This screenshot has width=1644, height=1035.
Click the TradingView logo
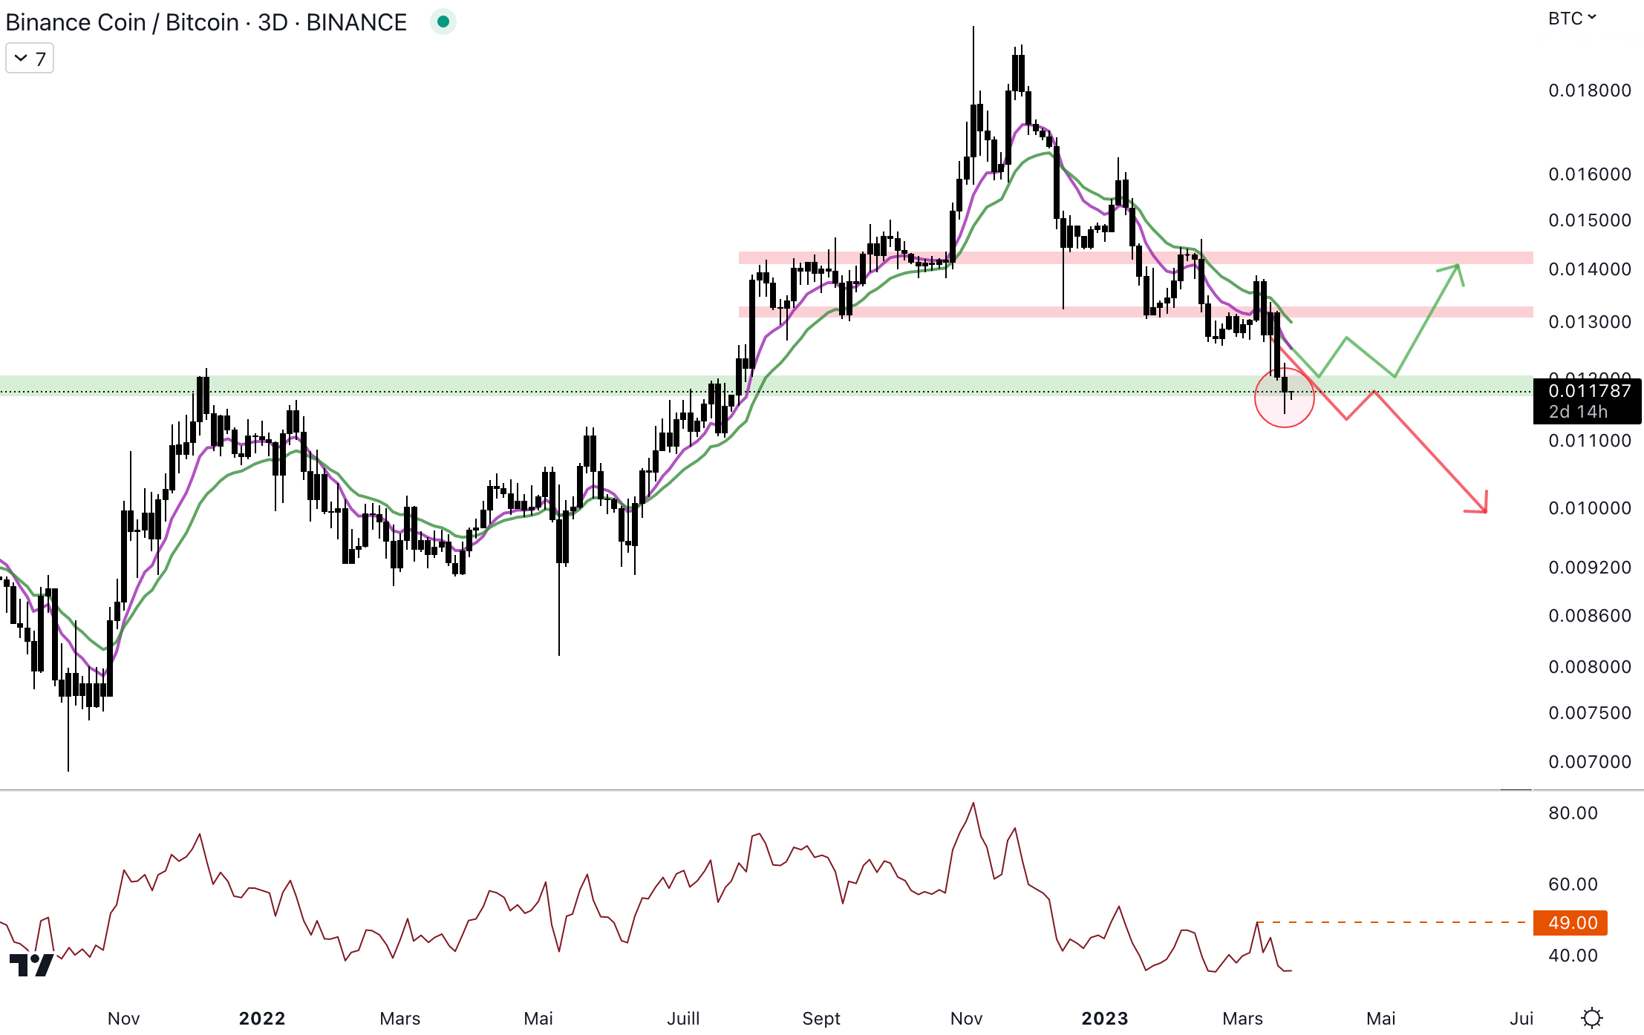pyautogui.click(x=31, y=965)
